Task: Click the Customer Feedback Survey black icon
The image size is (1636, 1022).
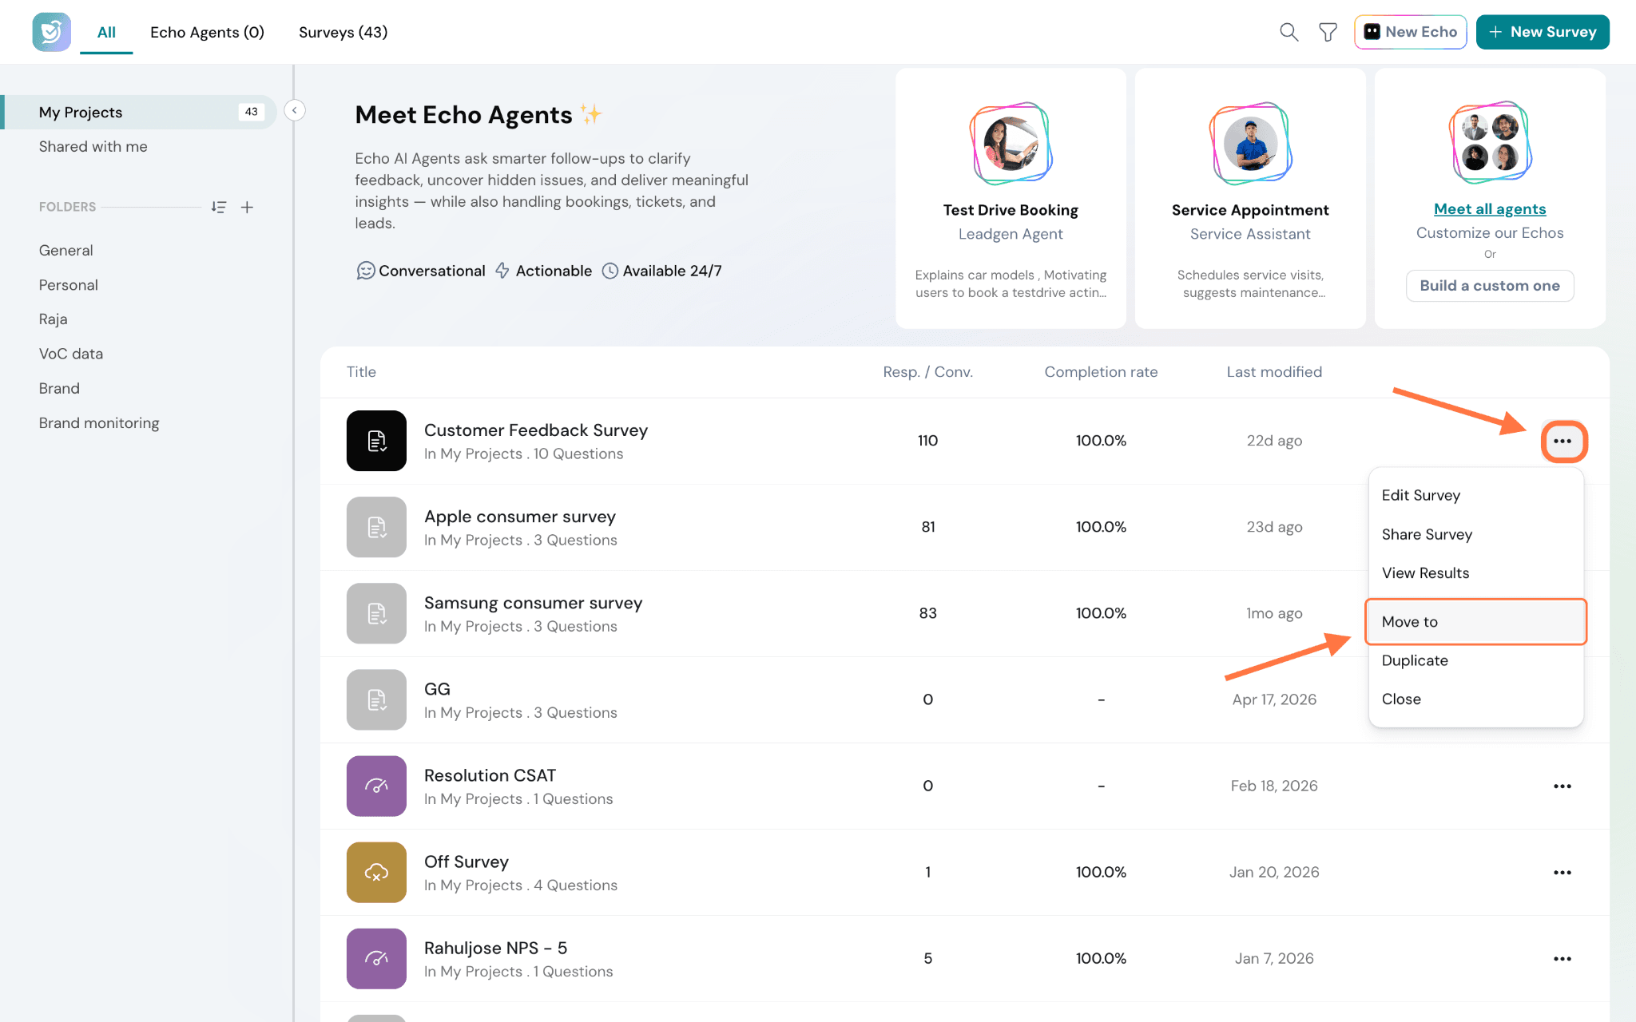Action: point(376,441)
